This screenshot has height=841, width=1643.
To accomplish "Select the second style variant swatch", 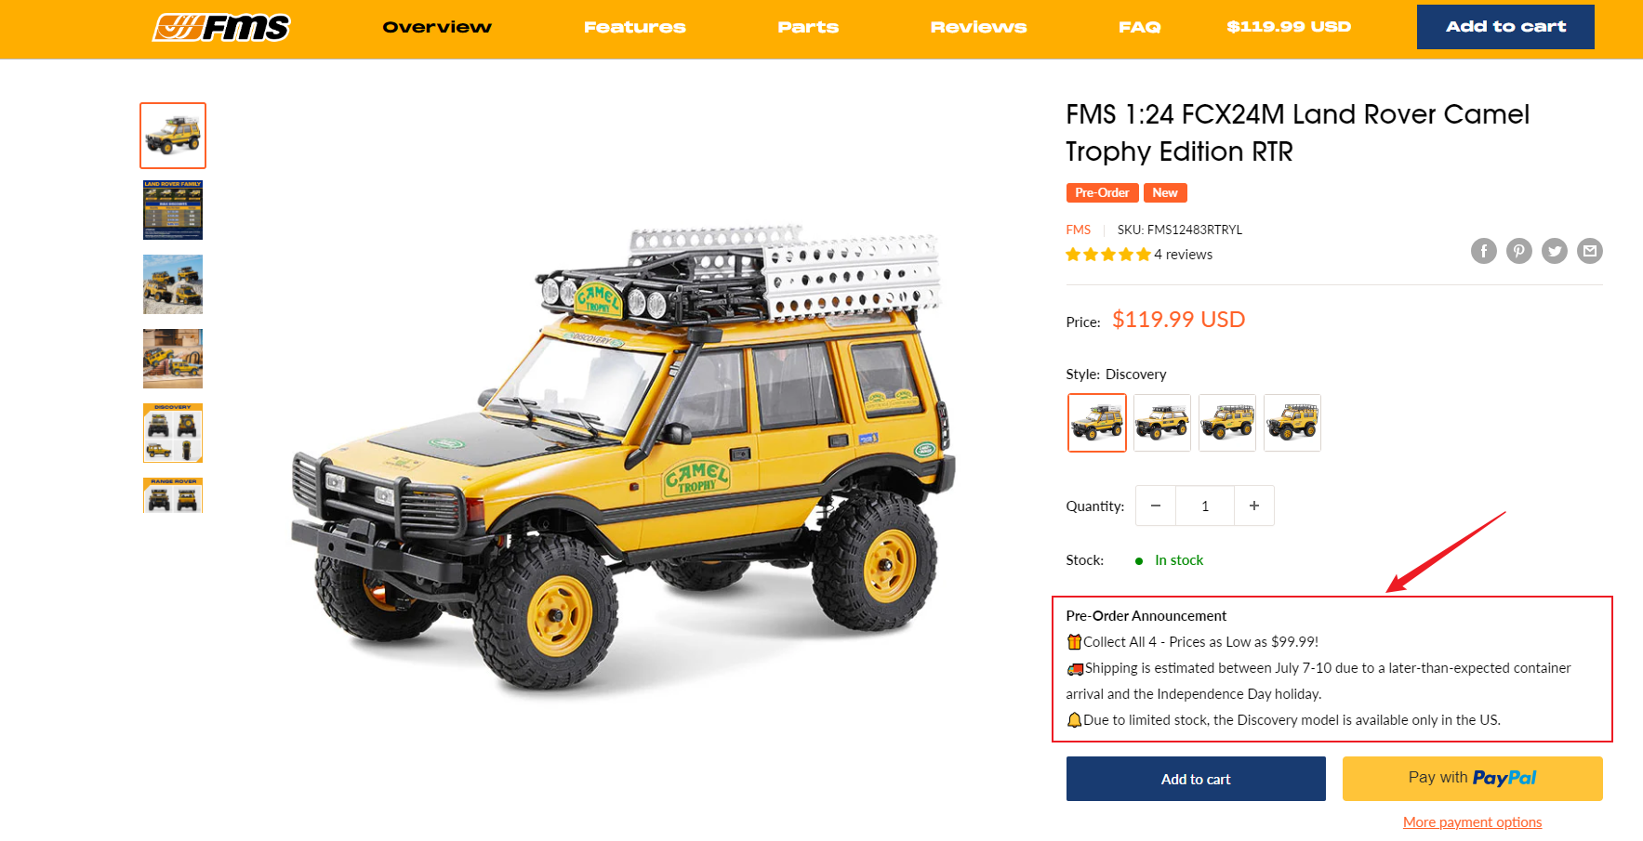I will click(1162, 423).
